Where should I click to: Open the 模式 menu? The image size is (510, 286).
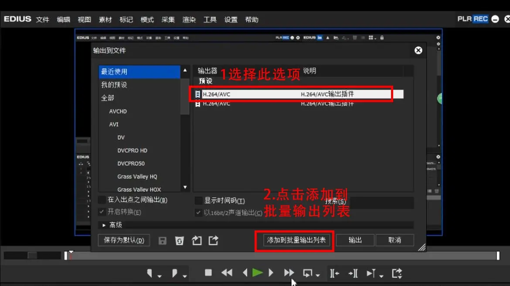(147, 20)
